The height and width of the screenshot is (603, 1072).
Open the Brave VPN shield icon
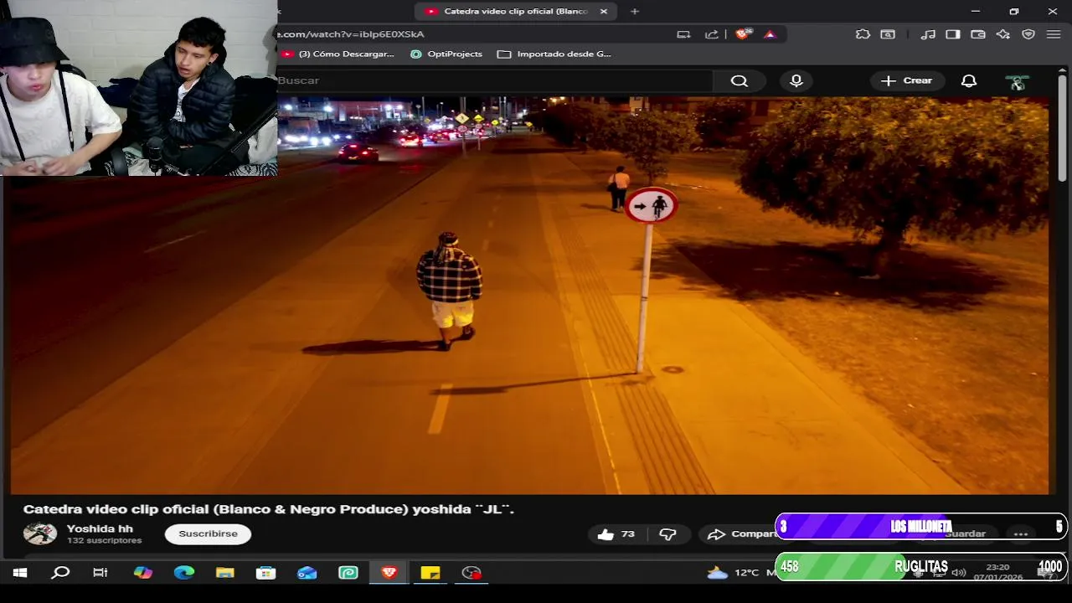(1028, 34)
